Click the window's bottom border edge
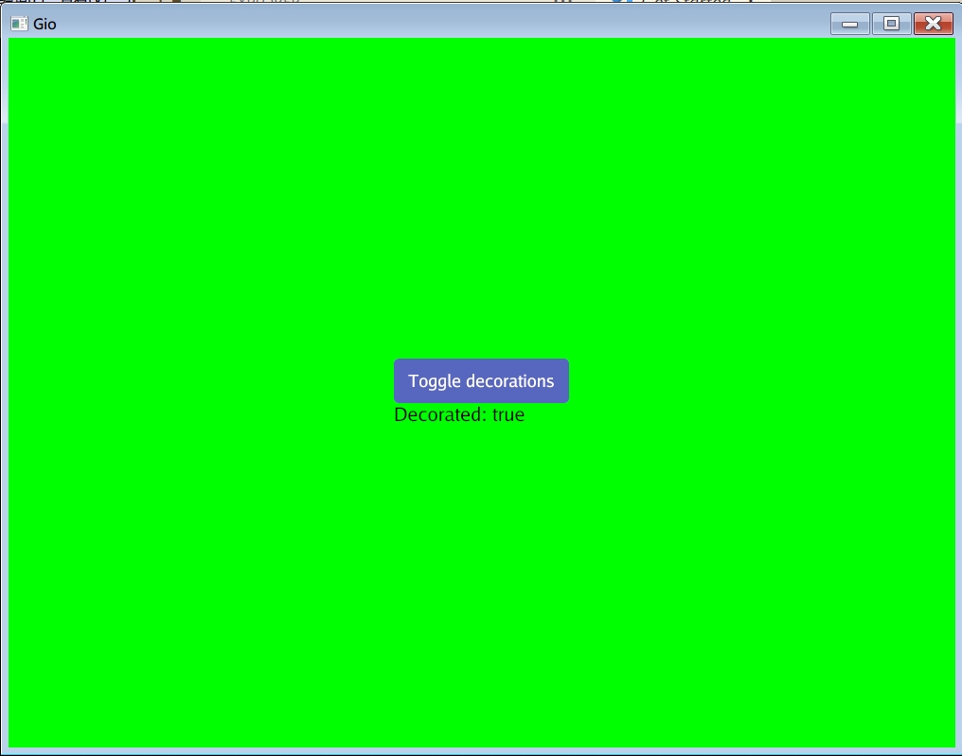Image resolution: width=962 pixels, height=756 pixels. 481,751
